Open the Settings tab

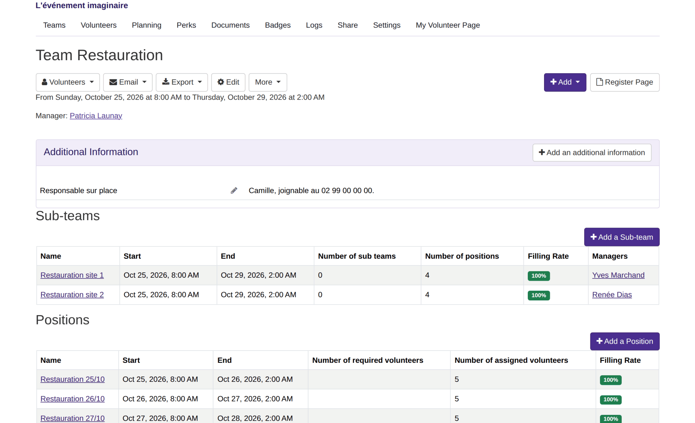point(386,25)
